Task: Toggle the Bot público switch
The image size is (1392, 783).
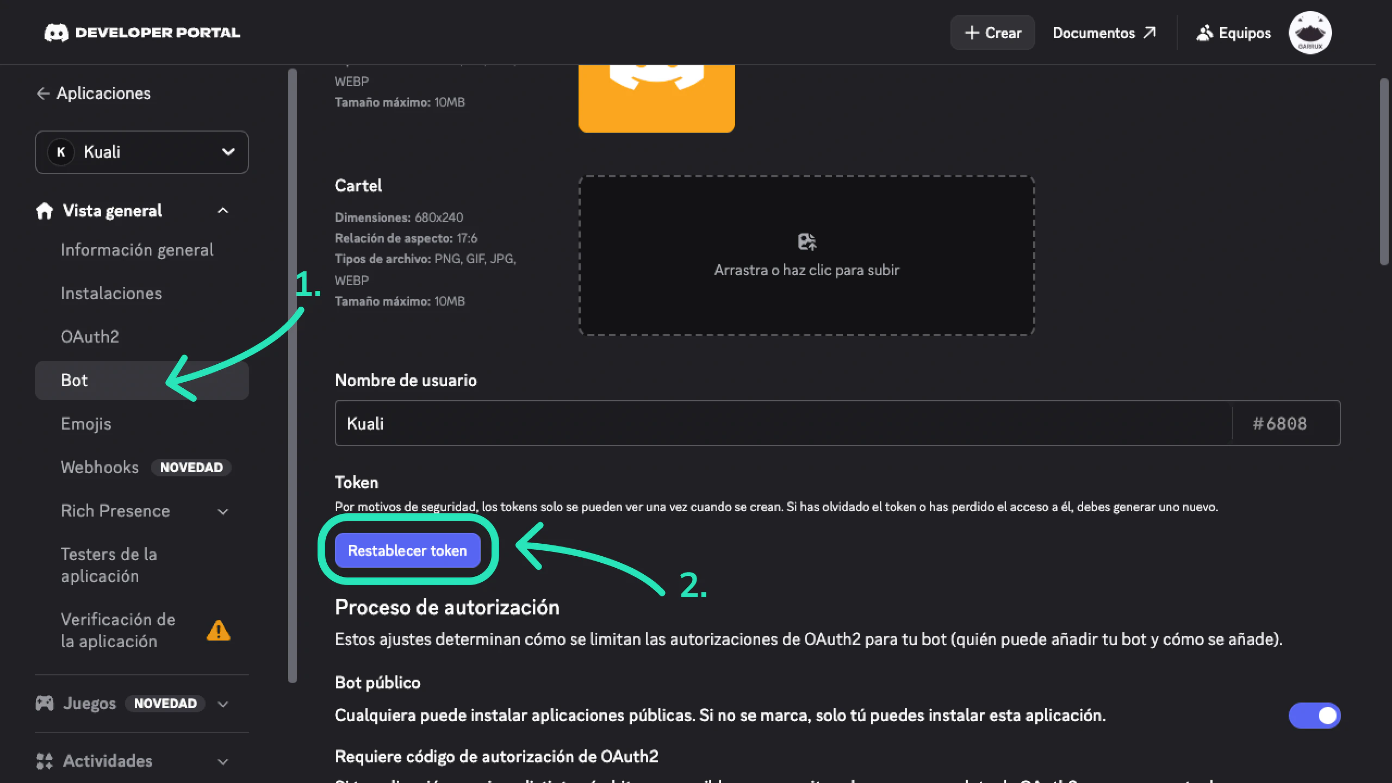Action: coord(1314,716)
